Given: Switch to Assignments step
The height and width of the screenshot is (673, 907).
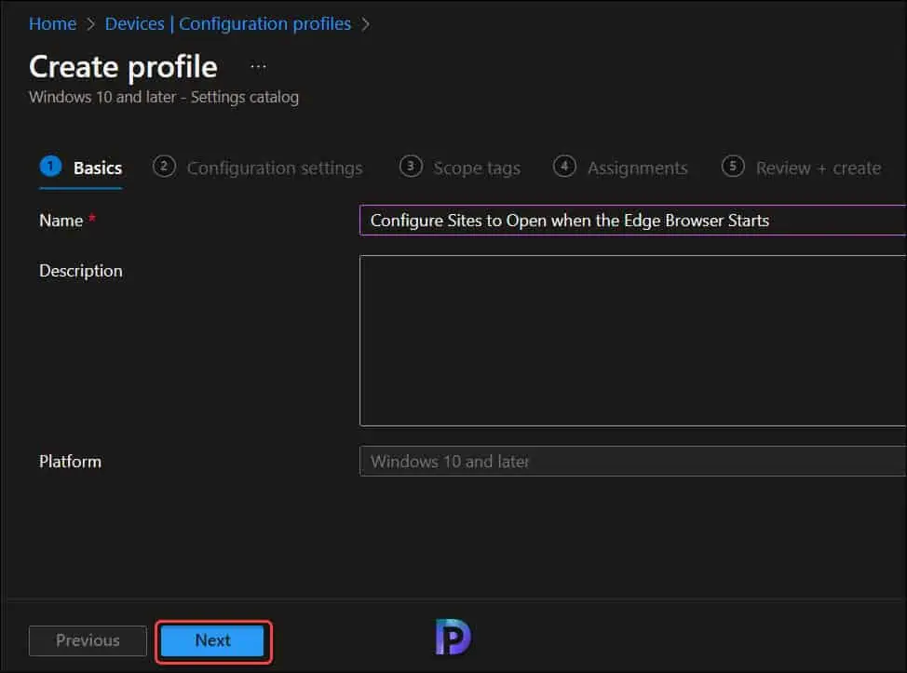Looking at the screenshot, I should click(x=620, y=168).
